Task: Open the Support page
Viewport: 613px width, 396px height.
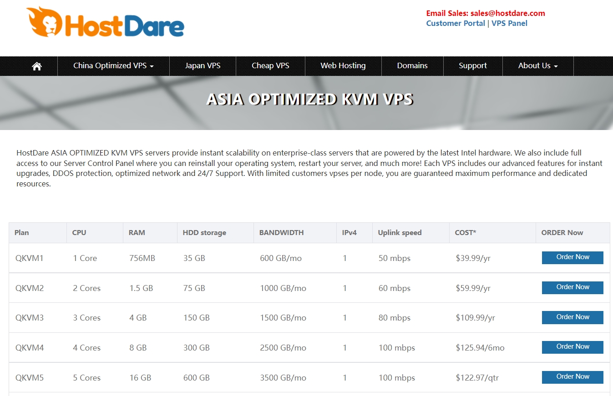Action: [x=472, y=66]
